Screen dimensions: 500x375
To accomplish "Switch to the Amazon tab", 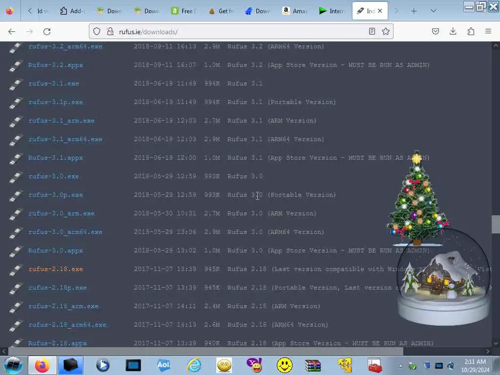I will click(295, 11).
